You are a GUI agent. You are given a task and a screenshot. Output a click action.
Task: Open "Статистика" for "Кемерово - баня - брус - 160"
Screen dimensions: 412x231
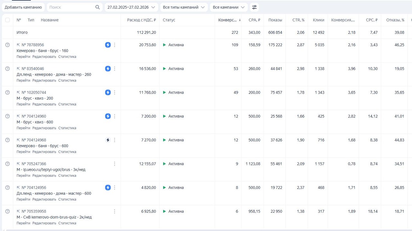[67, 57]
